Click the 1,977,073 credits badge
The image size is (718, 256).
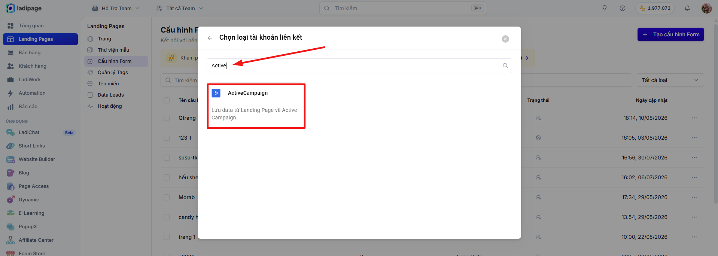click(x=655, y=8)
